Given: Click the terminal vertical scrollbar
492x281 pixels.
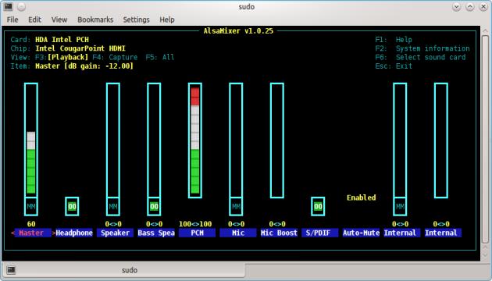Looking at the screenshot, I should (485, 140).
